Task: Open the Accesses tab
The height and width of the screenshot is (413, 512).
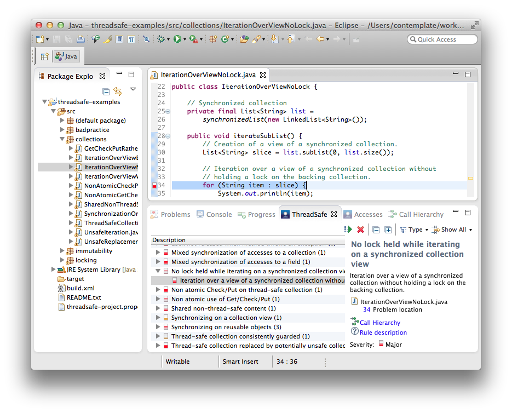Action: 363,214
